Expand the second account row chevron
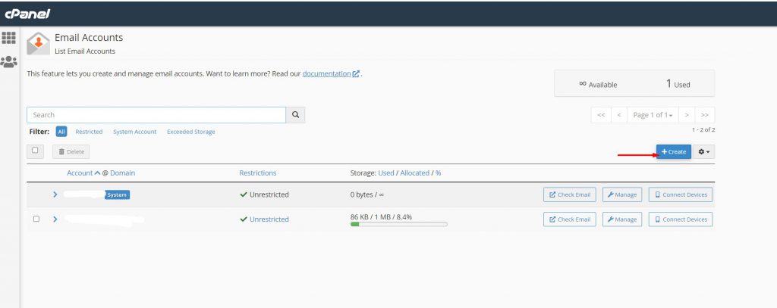Screen dimensions: 777x308 pyautogui.click(x=55, y=219)
